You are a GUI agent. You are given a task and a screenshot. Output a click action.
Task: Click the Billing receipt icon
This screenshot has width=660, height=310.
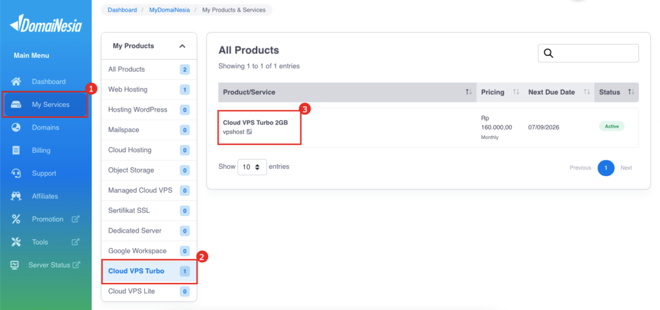tap(16, 150)
